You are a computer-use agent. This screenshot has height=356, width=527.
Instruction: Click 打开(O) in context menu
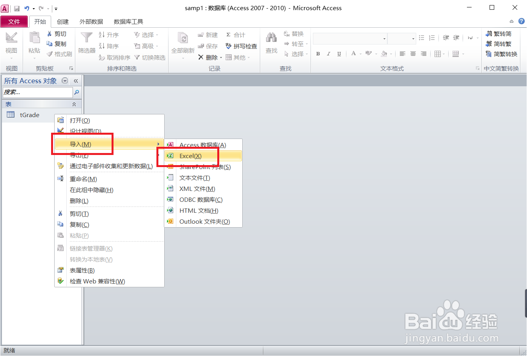click(x=109, y=120)
